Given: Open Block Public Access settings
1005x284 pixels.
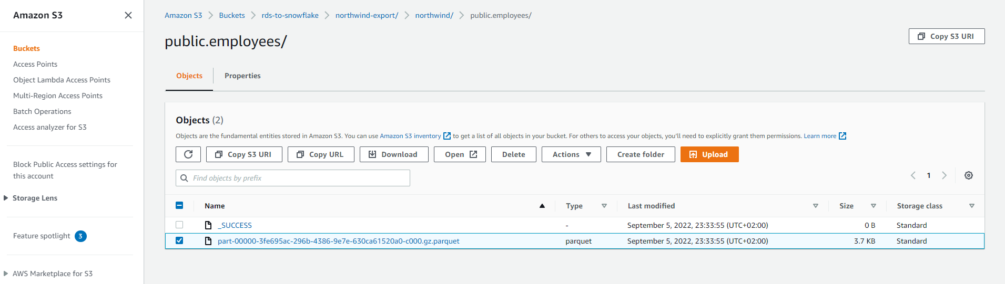Looking at the screenshot, I should (x=65, y=170).
